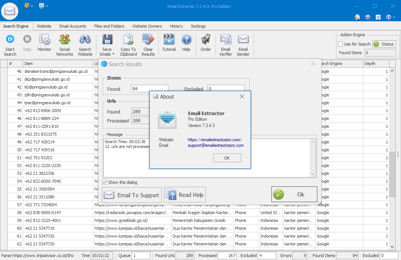The image size is (401, 260).
Task: Click the question mark icon top right
Action: point(368,17)
